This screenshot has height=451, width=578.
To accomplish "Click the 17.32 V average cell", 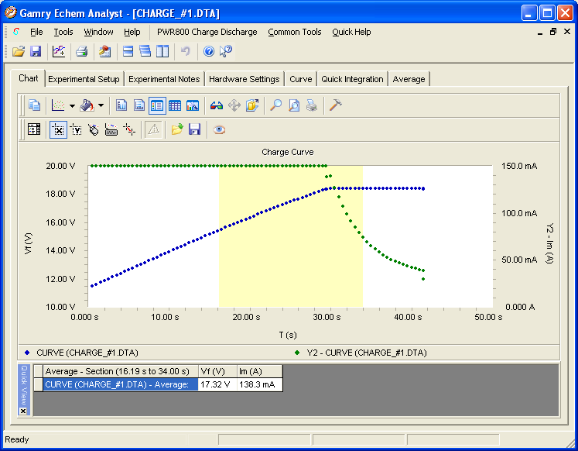I will click(x=217, y=384).
